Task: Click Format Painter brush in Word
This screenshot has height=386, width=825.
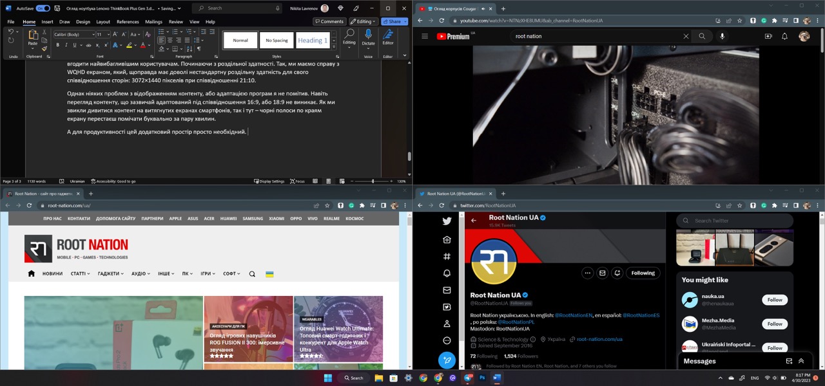Action: click(44, 48)
